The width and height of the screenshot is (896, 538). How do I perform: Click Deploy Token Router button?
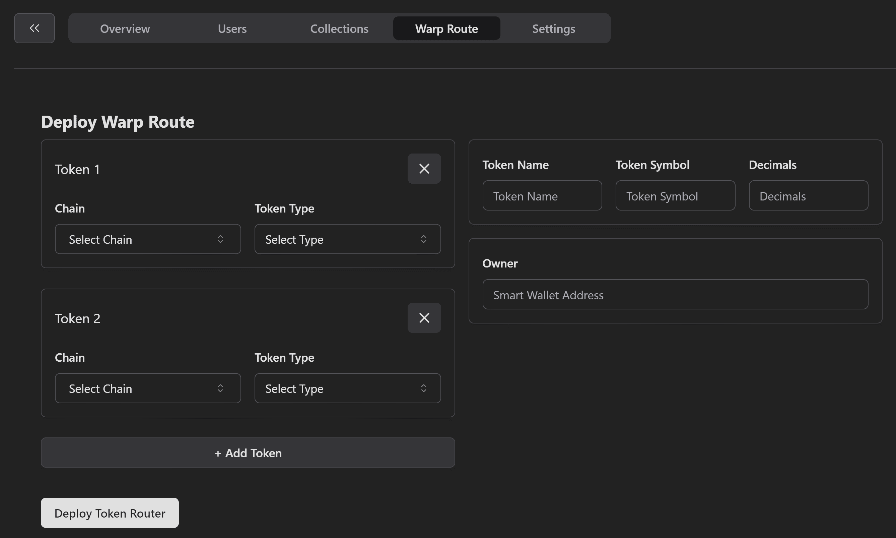(110, 513)
